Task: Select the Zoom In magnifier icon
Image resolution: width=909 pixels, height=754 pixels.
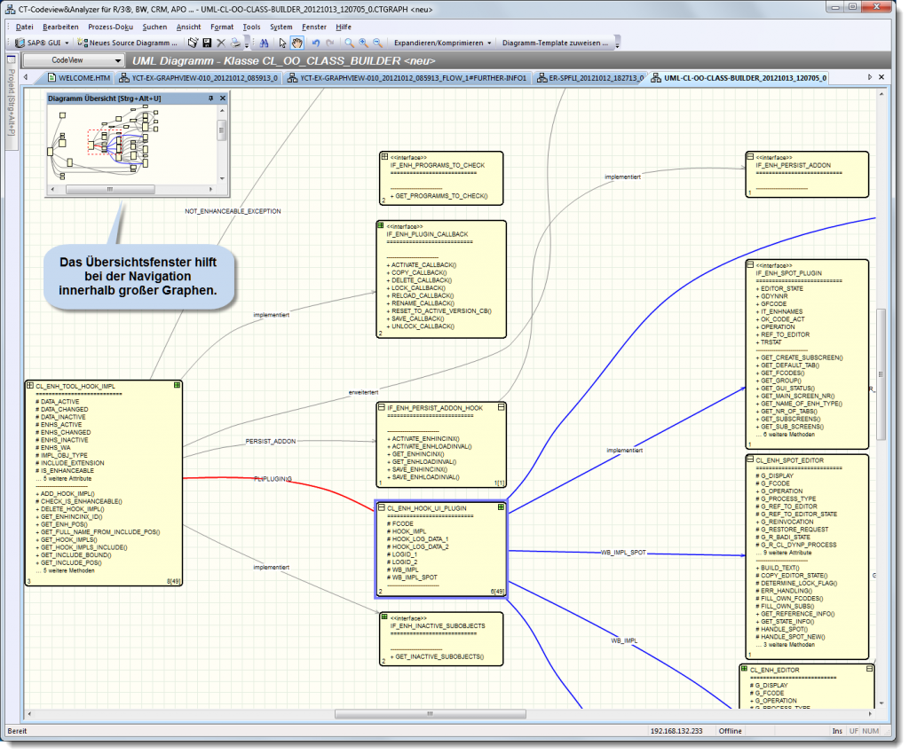Action: click(x=362, y=42)
